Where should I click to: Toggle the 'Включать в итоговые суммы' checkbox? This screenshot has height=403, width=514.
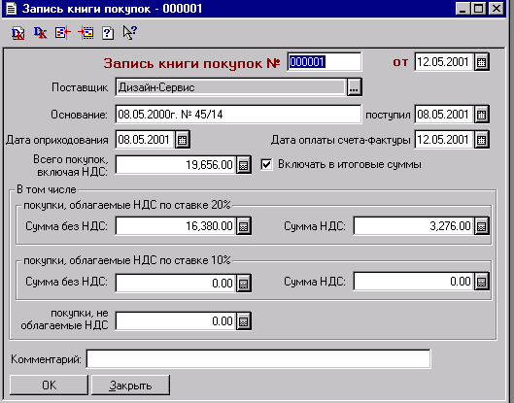tap(266, 164)
